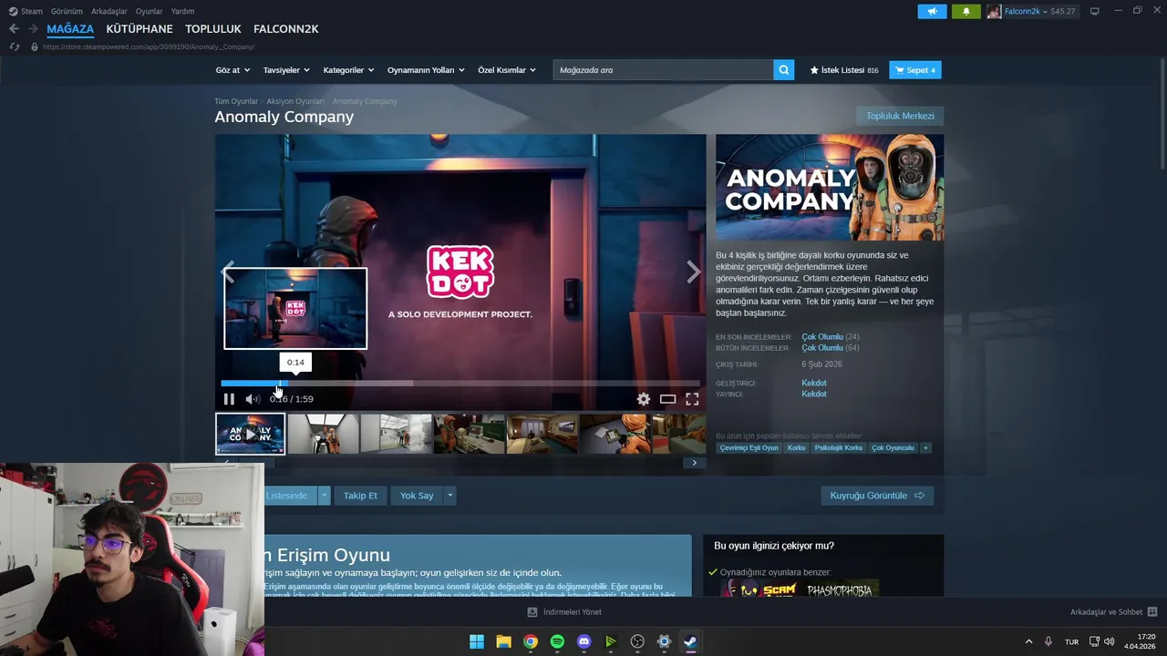Open the Arkadaşlar menu
This screenshot has height=656, width=1167.
(x=109, y=11)
